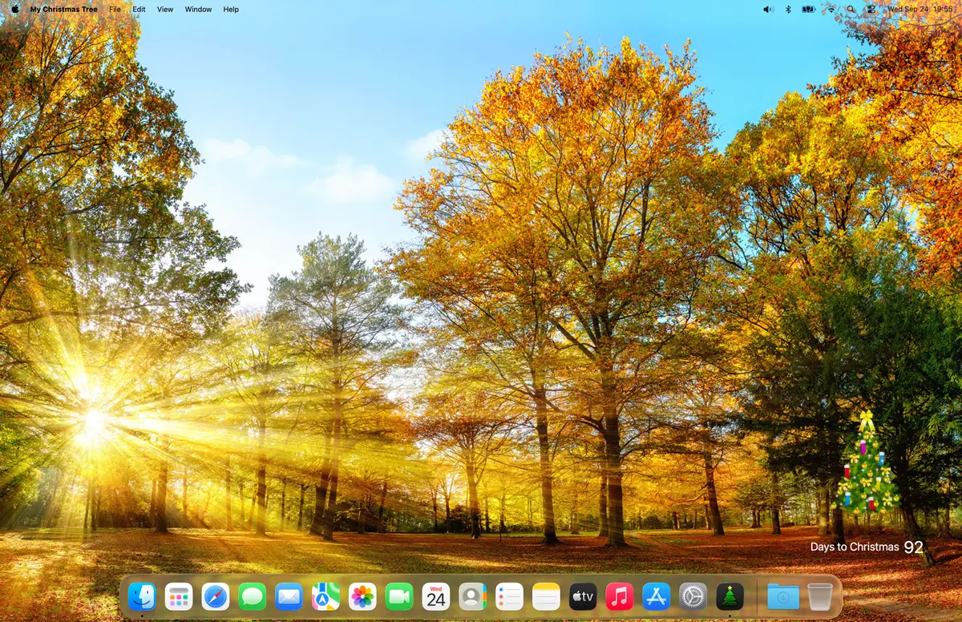Open Apple TV from the Dock
The height and width of the screenshot is (622, 962).
(x=583, y=596)
